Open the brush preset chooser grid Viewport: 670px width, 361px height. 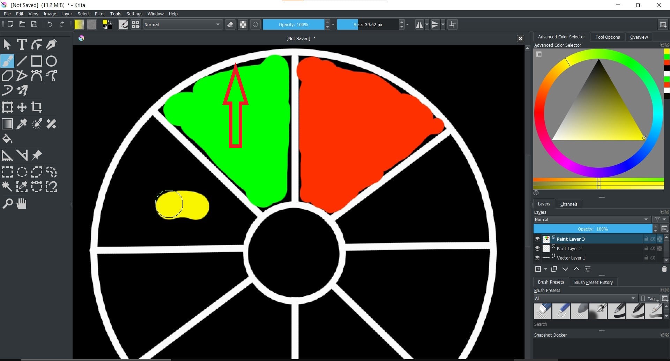(x=136, y=24)
